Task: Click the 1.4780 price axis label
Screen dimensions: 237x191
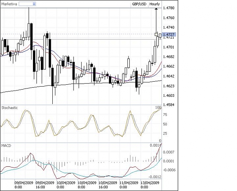Action: pyautogui.click(x=169, y=8)
